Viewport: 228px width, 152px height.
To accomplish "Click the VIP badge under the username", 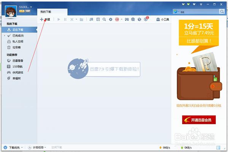I will click(x=28, y=11).
